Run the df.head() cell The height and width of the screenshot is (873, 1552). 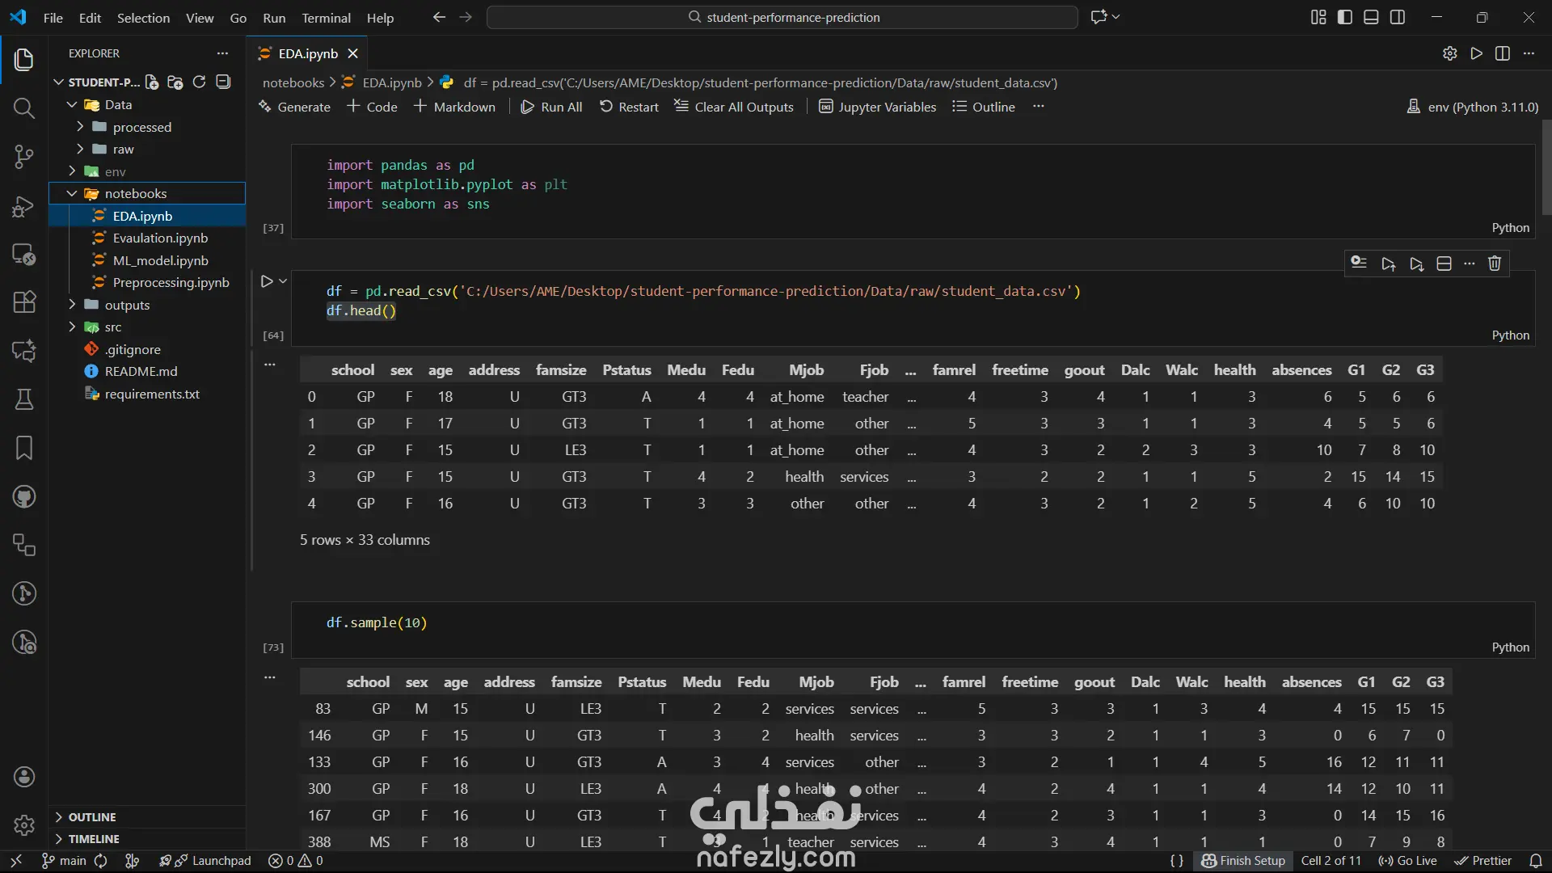[267, 281]
